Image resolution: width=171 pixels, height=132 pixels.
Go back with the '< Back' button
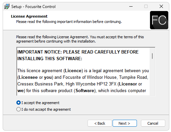[100, 123]
